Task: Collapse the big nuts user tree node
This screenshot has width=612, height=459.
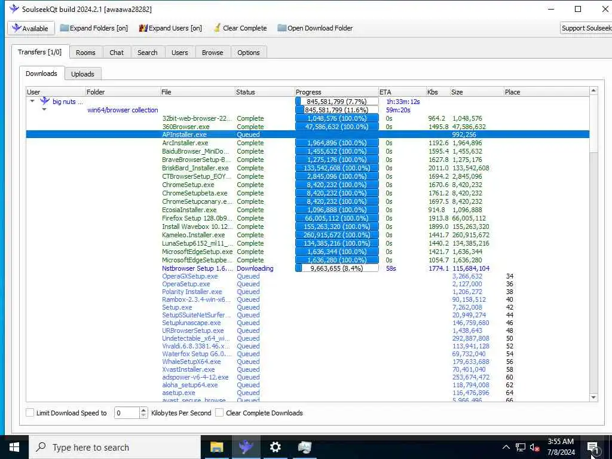Action: click(x=32, y=101)
